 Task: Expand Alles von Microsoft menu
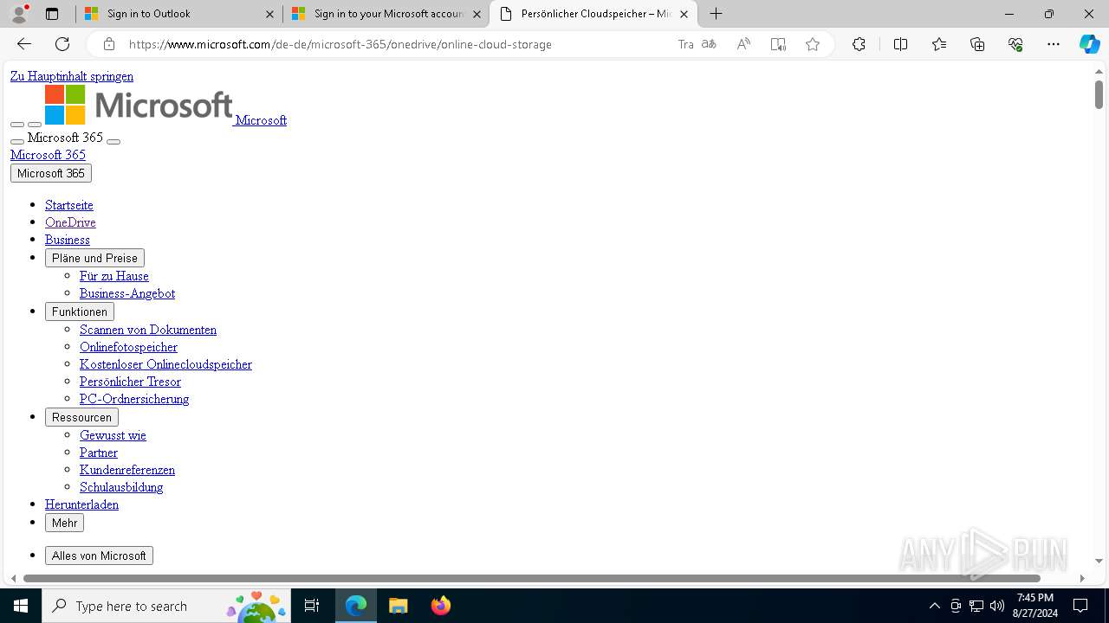[99, 556]
